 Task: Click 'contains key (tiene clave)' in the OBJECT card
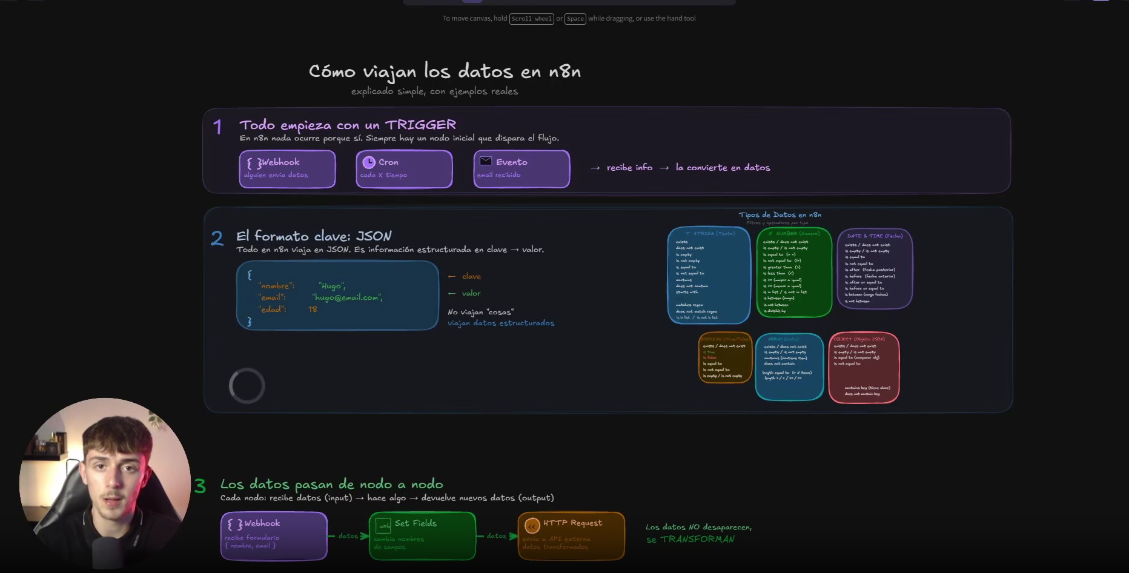[867, 388]
